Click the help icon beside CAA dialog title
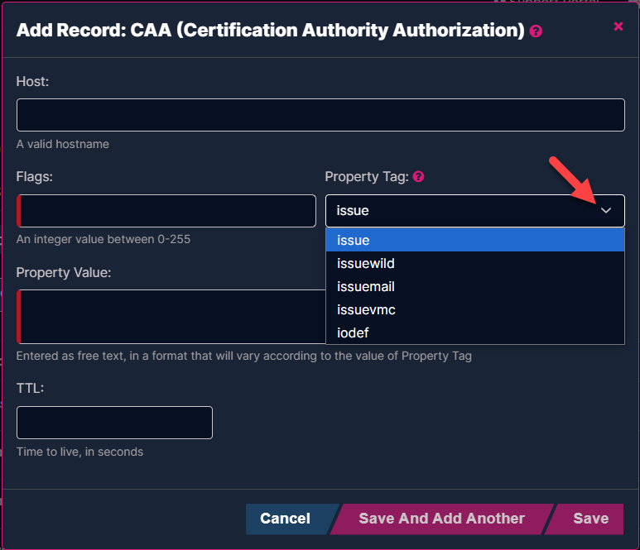640x550 pixels. pyautogui.click(x=536, y=31)
